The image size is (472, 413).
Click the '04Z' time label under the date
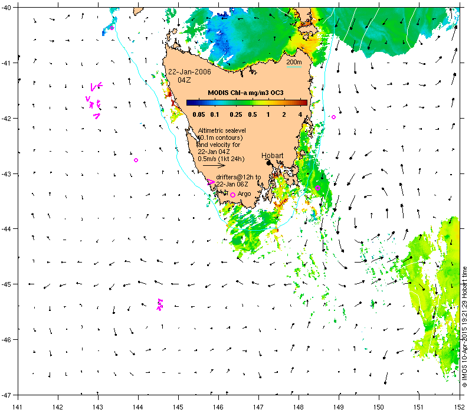click(184, 80)
